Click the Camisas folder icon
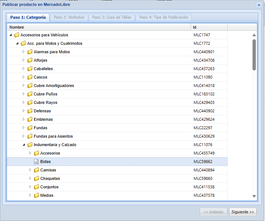This screenshot has height=221, width=265. click(x=36, y=170)
